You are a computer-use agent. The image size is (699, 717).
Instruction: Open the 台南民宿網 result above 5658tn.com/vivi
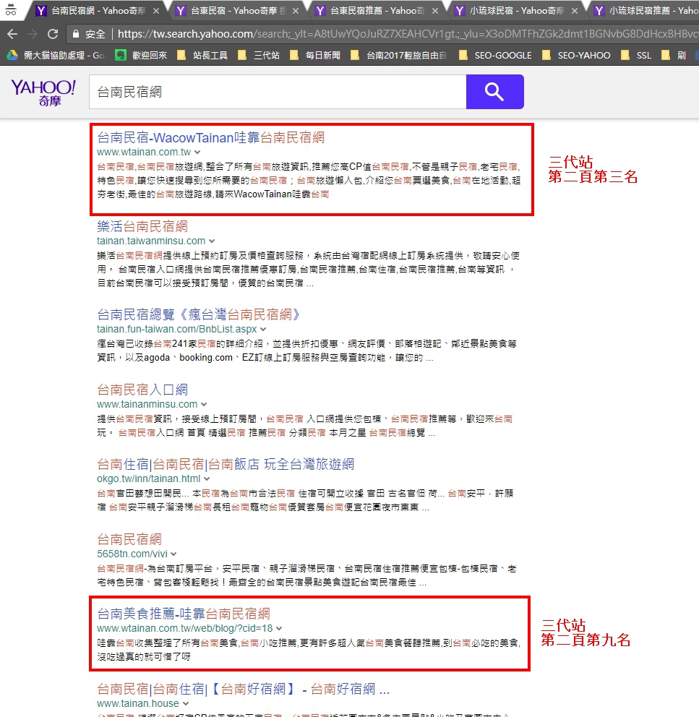click(x=129, y=539)
